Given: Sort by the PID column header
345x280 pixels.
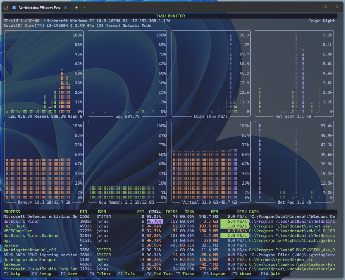Looking at the screenshot, I should (x=83, y=212).
